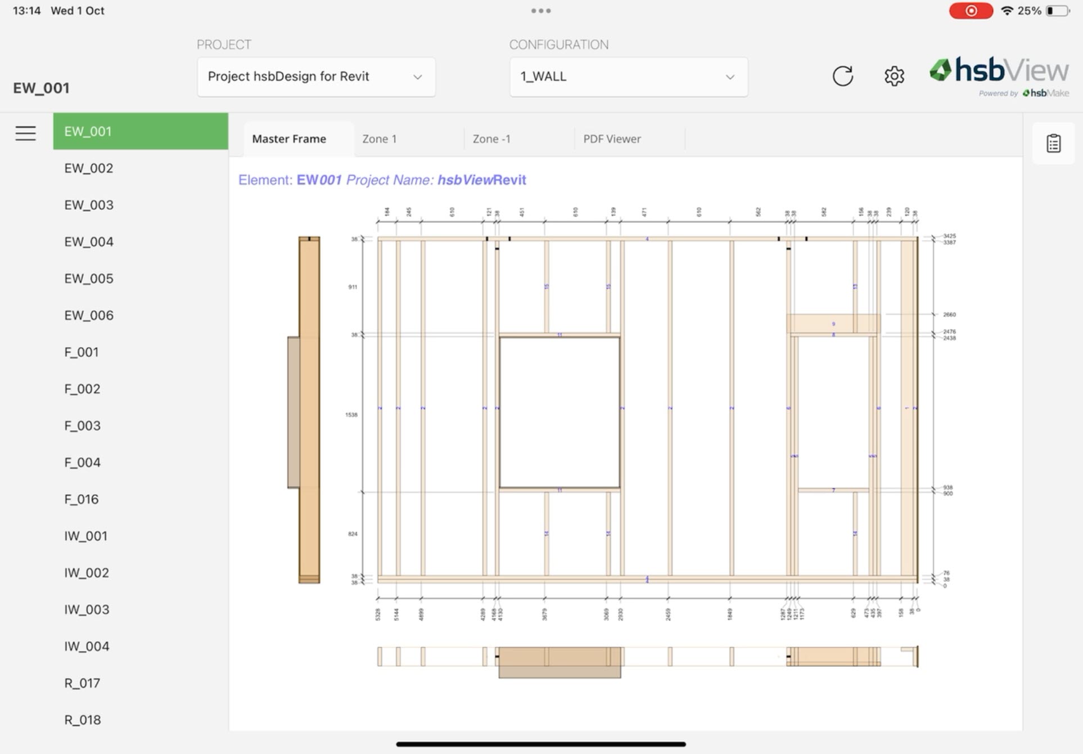Viewport: 1083px width, 754px height.
Task: Click the wall side-view thumbnail drawing
Action: 308,410
